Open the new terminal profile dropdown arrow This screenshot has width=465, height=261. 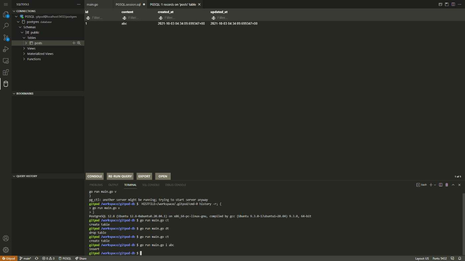coord(435,185)
